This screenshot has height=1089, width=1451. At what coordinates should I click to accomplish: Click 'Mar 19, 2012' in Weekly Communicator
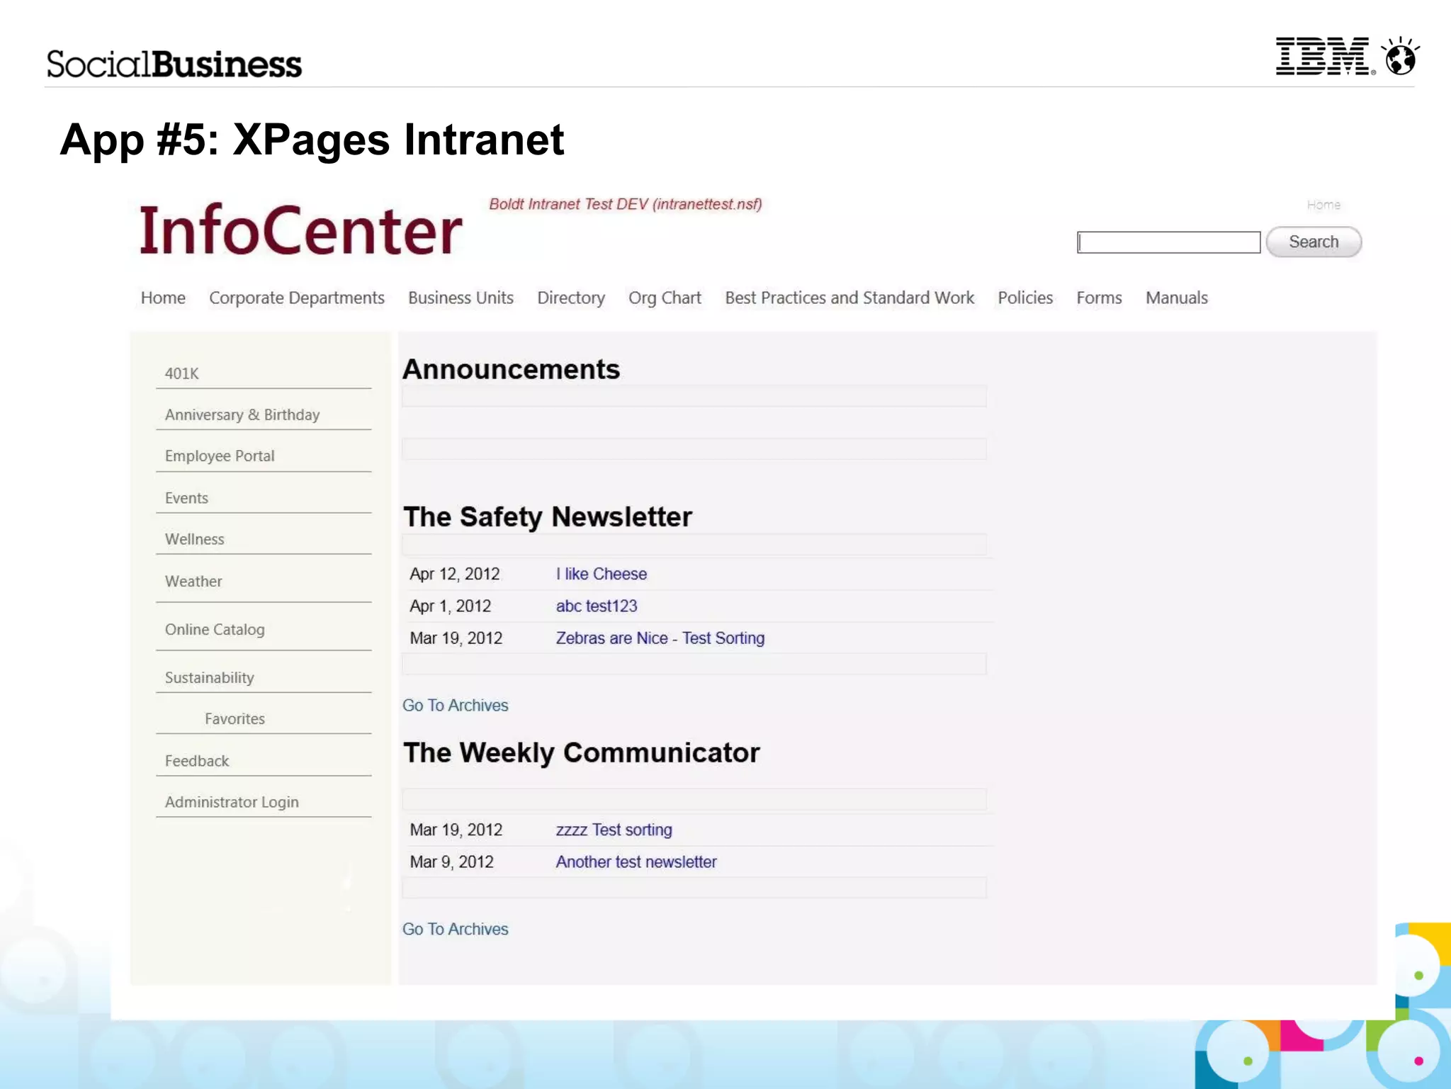click(456, 830)
